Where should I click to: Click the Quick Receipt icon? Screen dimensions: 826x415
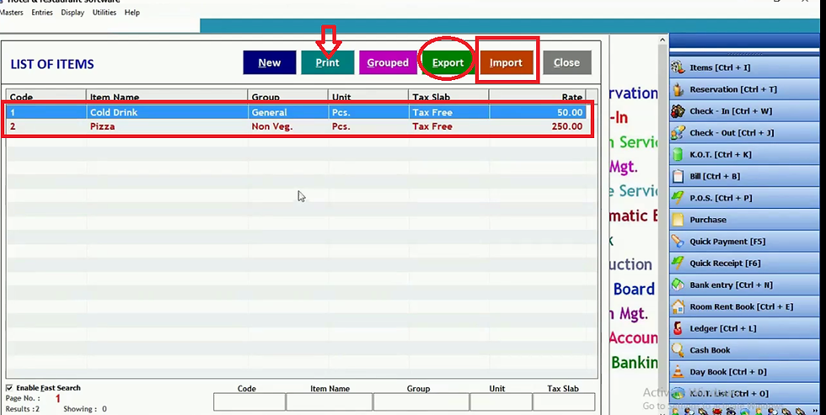click(678, 263)
